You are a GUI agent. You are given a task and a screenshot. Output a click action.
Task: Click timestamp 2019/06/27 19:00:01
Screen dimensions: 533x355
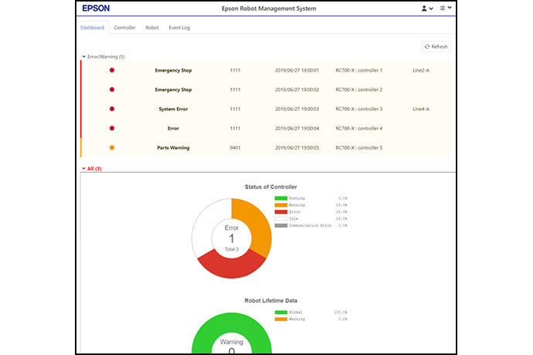tap(297, 70)
